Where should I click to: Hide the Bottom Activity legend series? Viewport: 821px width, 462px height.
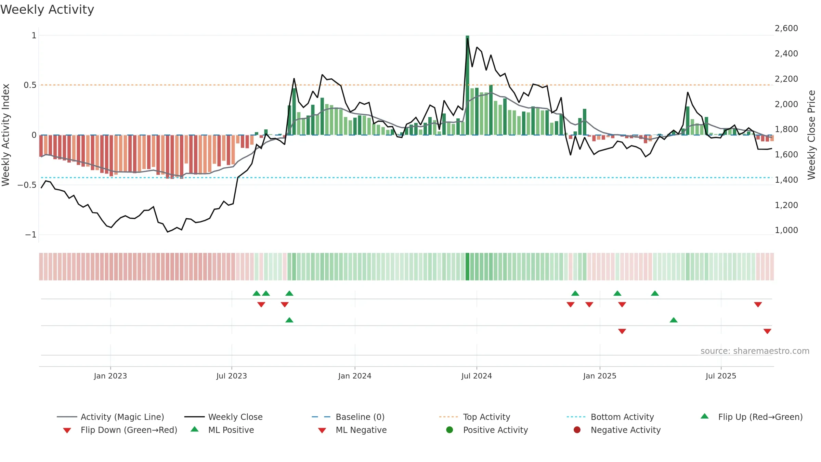pyautogui.click(x=610, y=417)
